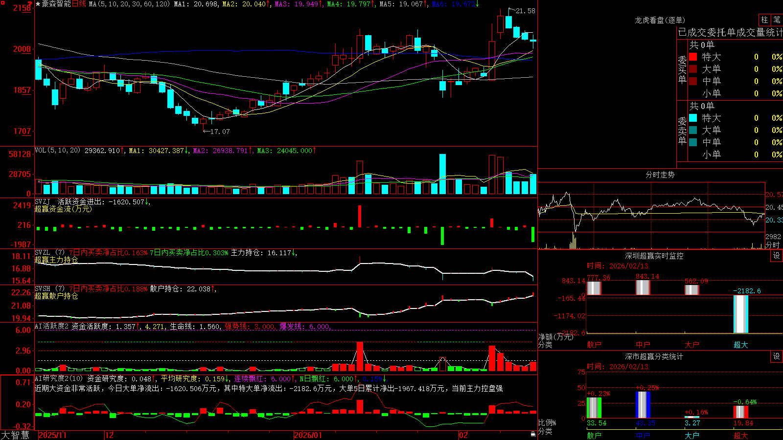Click the 主力持仓: 16.117 readout
This screenshot has width=783, height=440.
click(261, 253)
